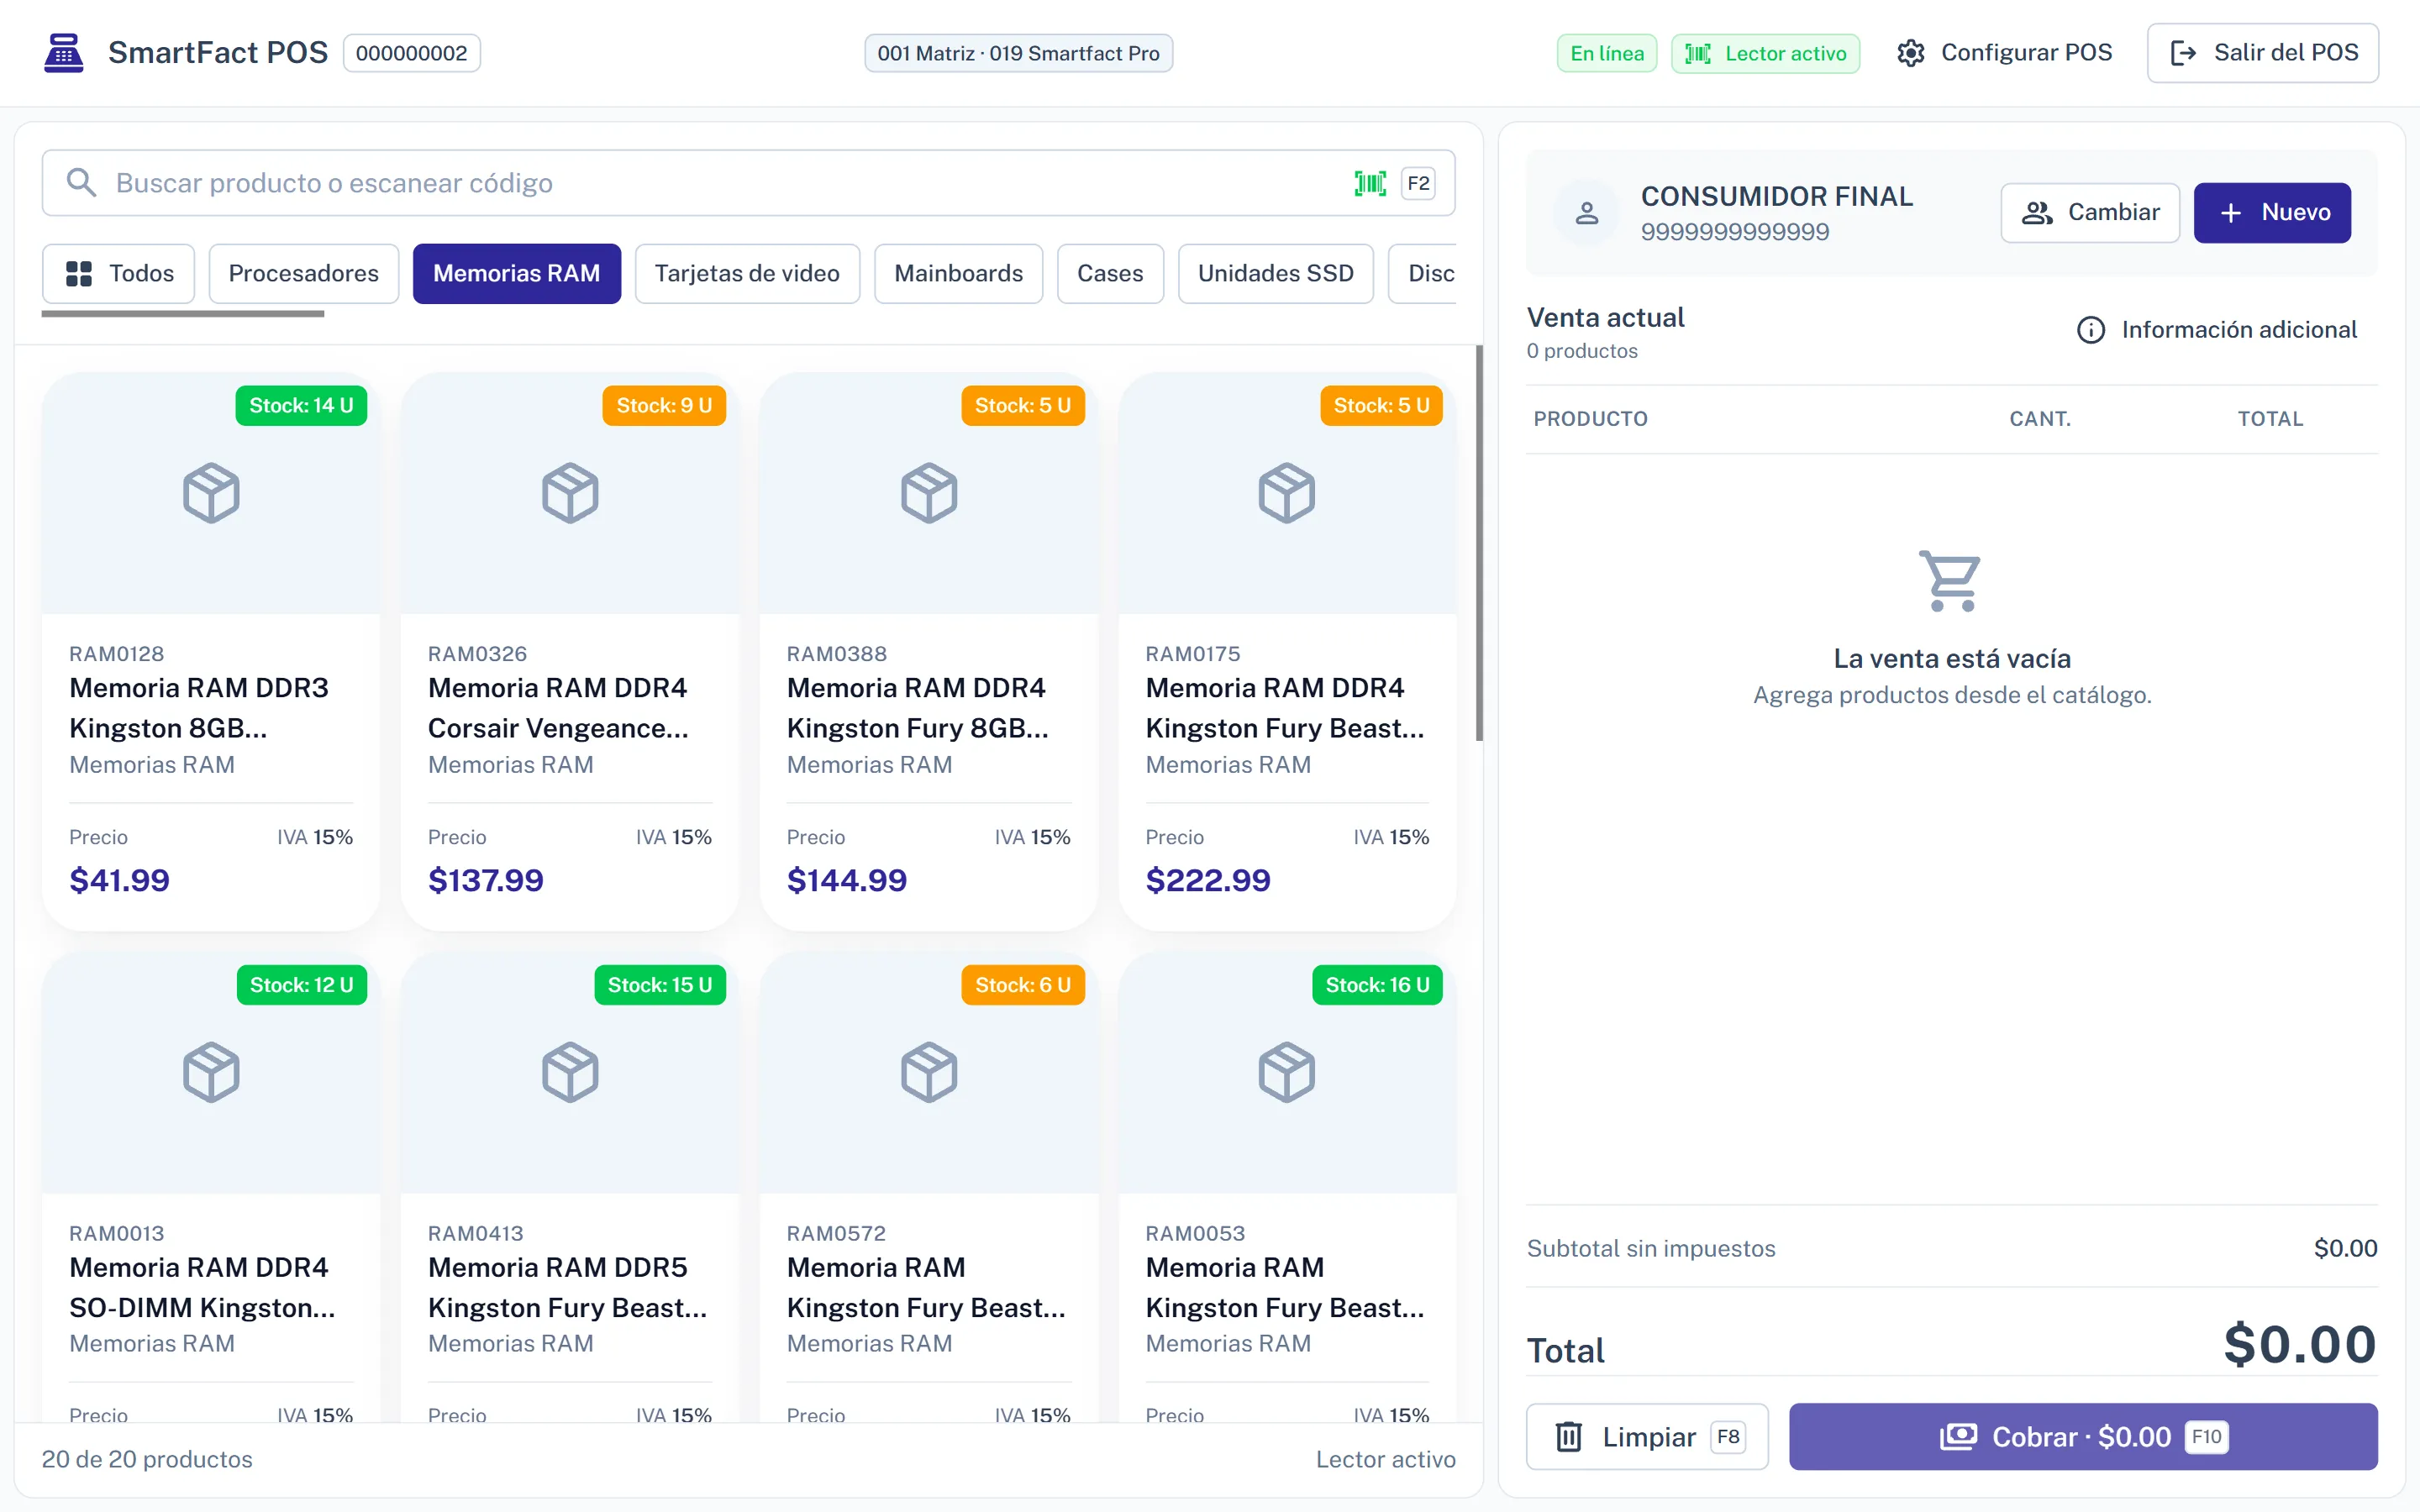Click the Stock: 12 U badge
This screenshot has width=2420, height=1512.
301,985
